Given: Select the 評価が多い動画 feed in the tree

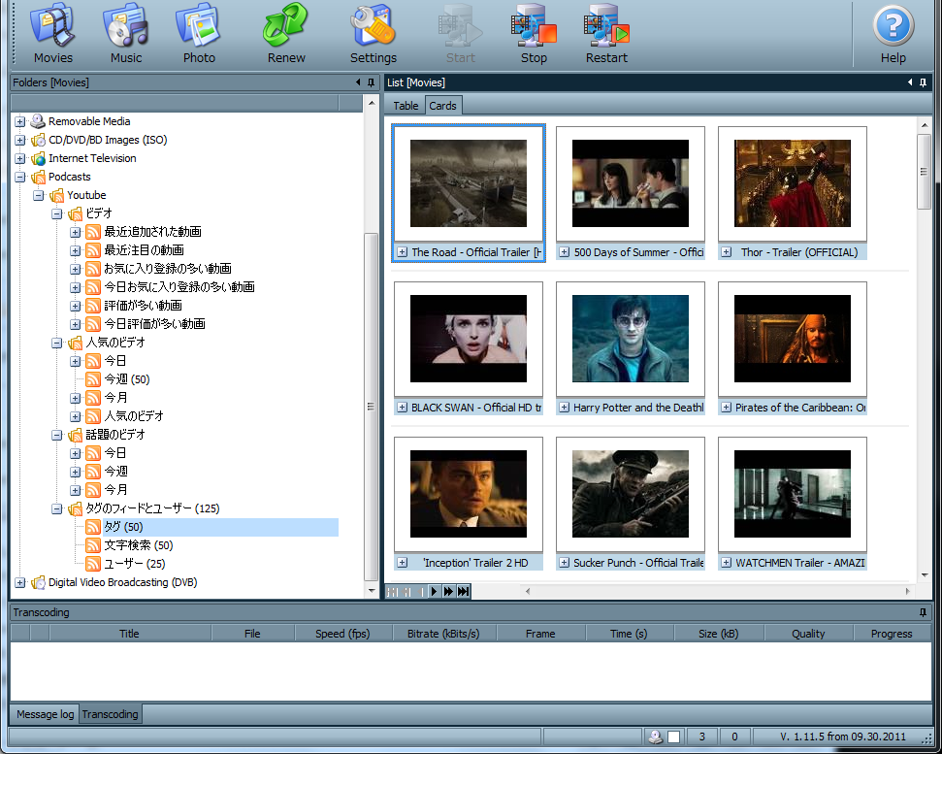Looking at the screenshot, I should click(143, 306).
